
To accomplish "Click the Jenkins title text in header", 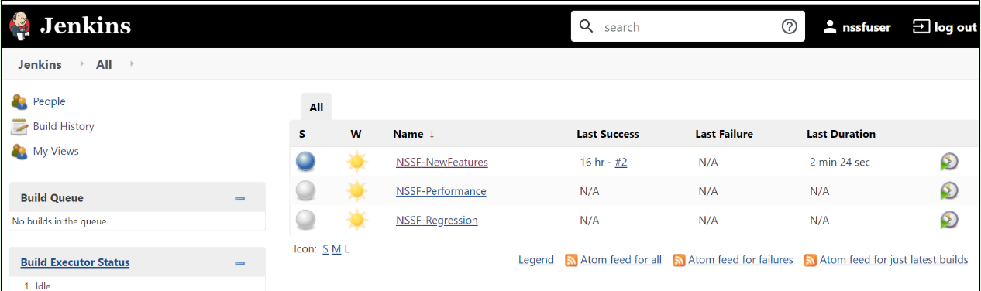I will coord(85,26).
